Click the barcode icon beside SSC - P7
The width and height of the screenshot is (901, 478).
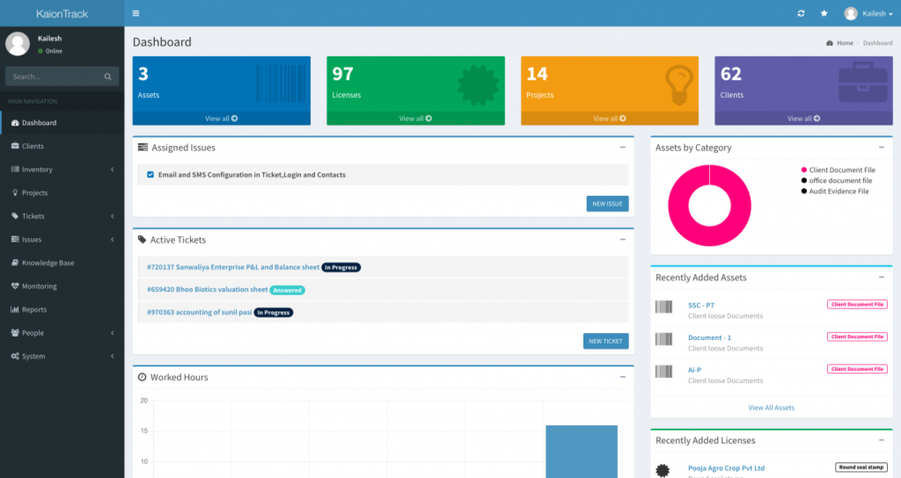(x=663, y=306)
